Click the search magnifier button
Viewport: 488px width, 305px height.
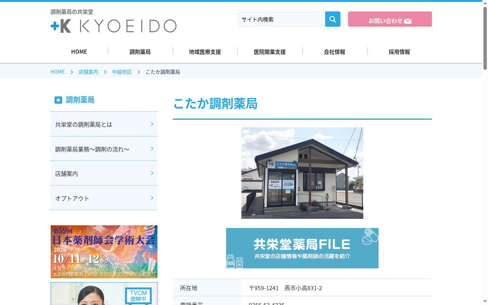tap(332, 19)
